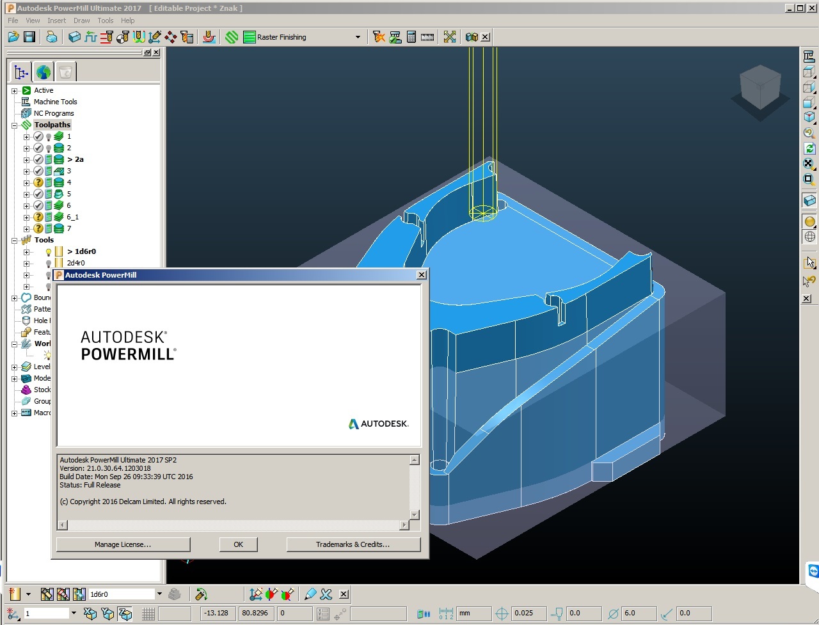Click the Toolpath Strategies green-stripes icon
The image size is (819, 625).
[232, 37]
